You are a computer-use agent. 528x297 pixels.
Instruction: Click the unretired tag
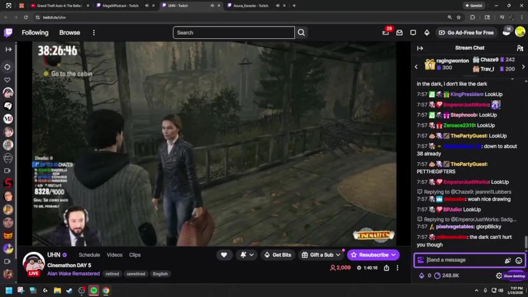point(136,274)
